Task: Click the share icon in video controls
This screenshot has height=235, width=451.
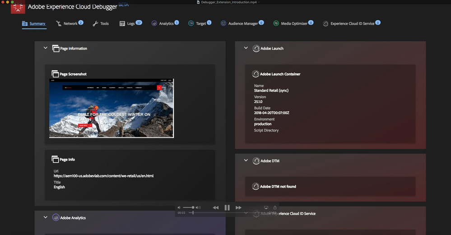Action: point(275,207)
